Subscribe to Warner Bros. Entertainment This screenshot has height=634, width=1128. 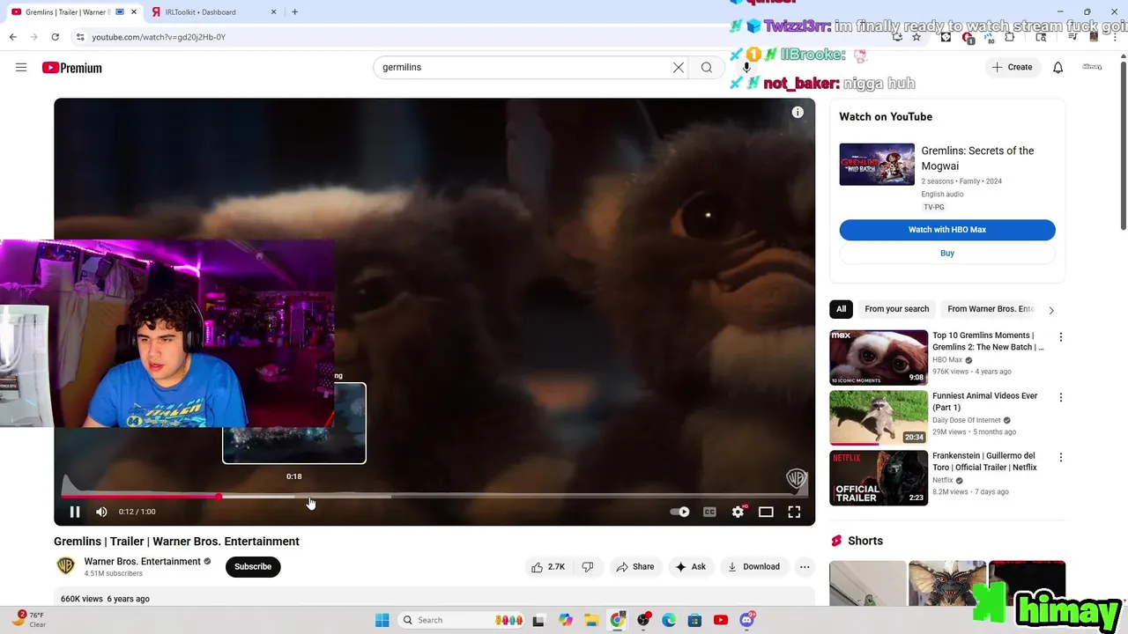[x=253, y=566]
